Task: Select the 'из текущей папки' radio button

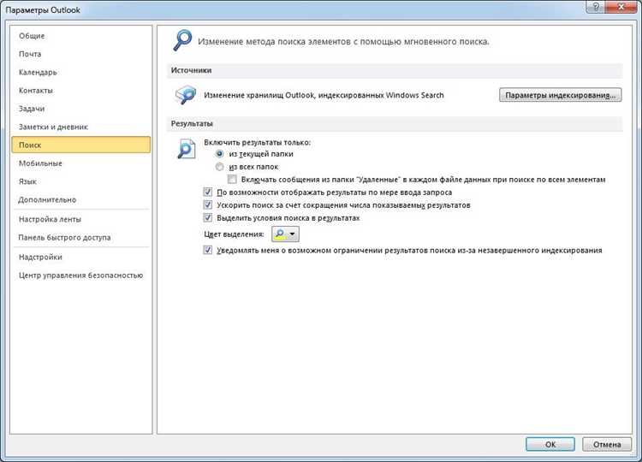Action: click(x=220, y=154)
